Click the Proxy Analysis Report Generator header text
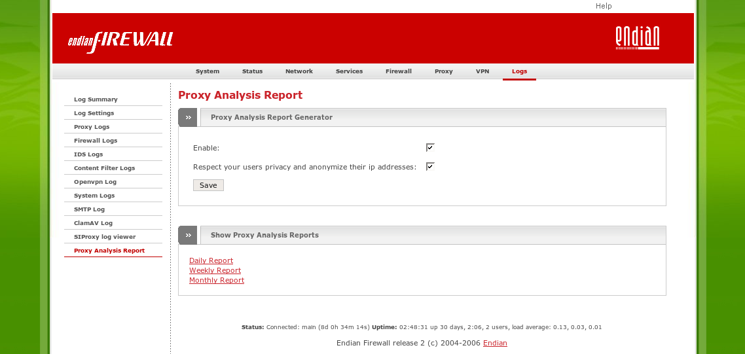This screenshot has height=354, width=745. click(x=272, y=117)
